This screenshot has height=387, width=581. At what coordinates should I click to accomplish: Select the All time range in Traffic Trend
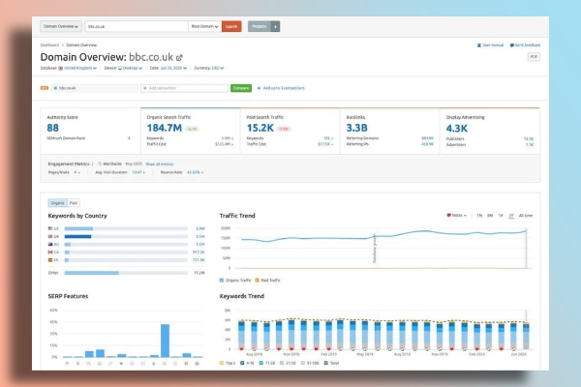click(x=526, y=215)
